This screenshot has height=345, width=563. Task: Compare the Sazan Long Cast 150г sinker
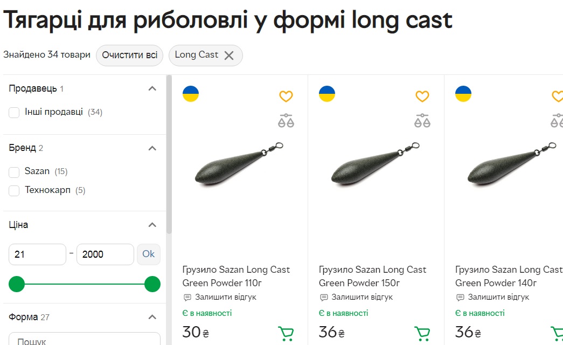(422, 120)
